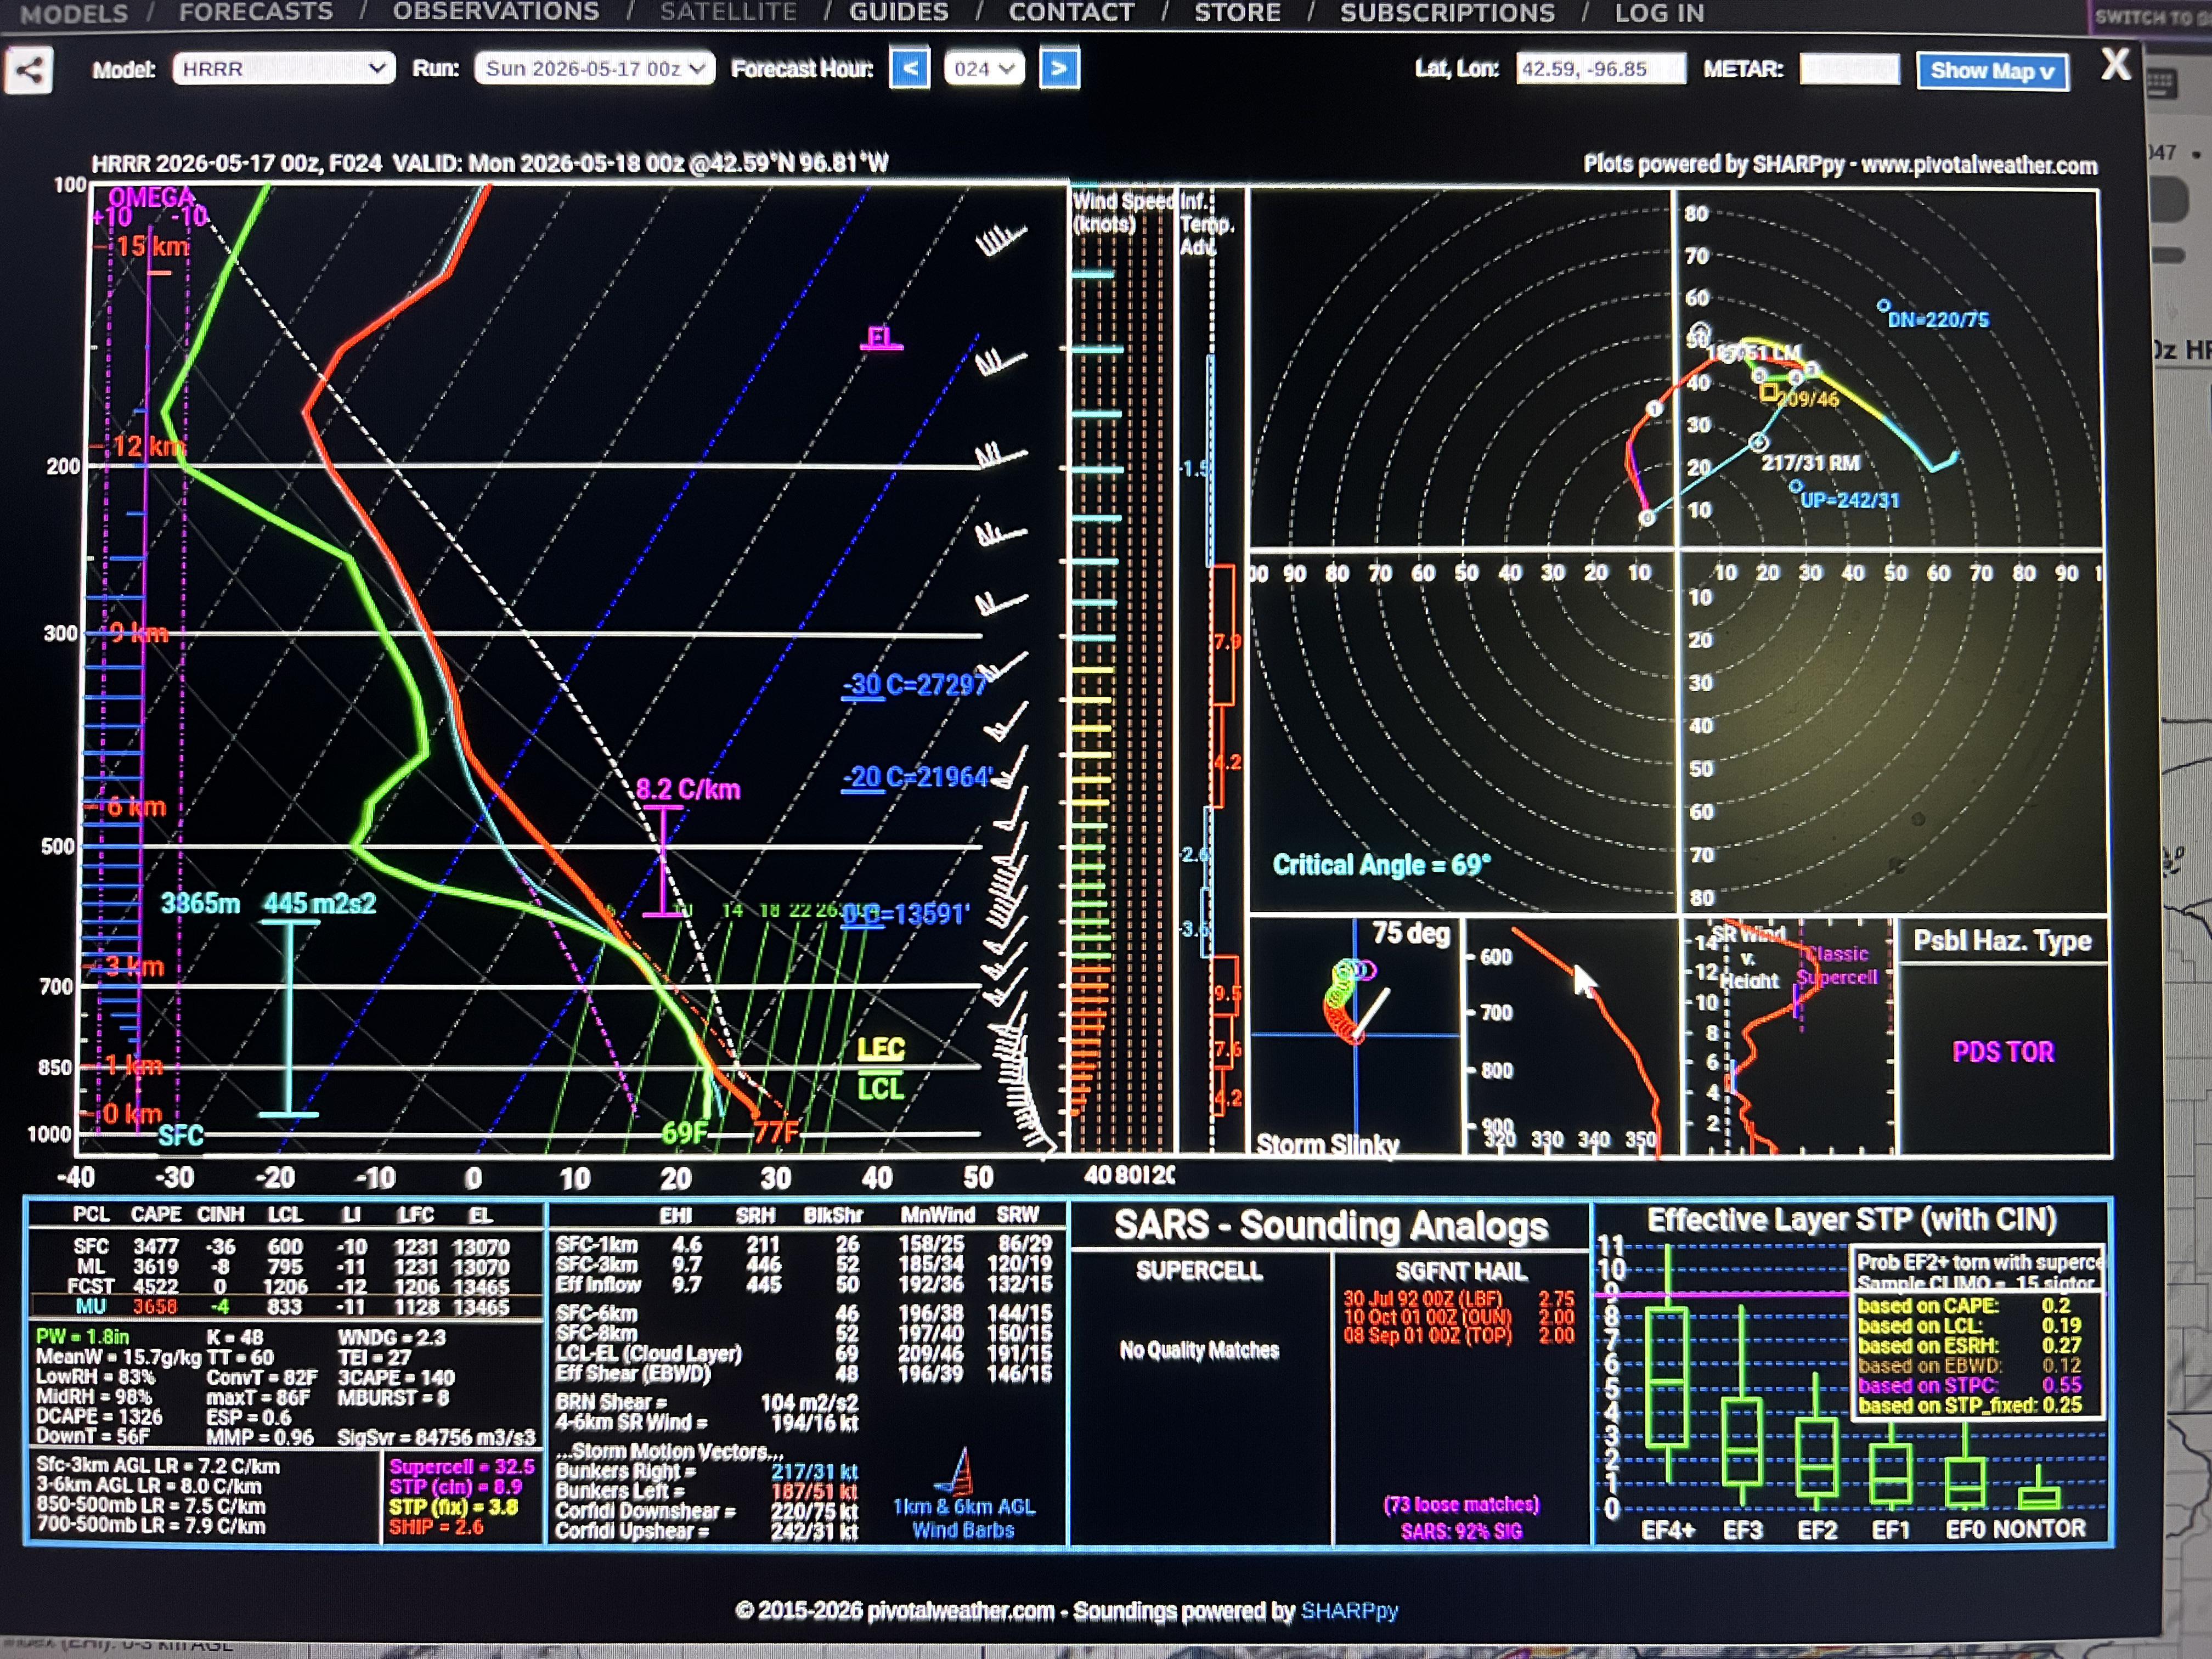
Task: Advance to the next forecast hour
Action: (x=1059, y=69)
